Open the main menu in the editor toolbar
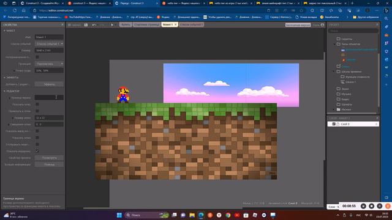The width and height of the screenshot is (392, 220). (x=74, y=25)
